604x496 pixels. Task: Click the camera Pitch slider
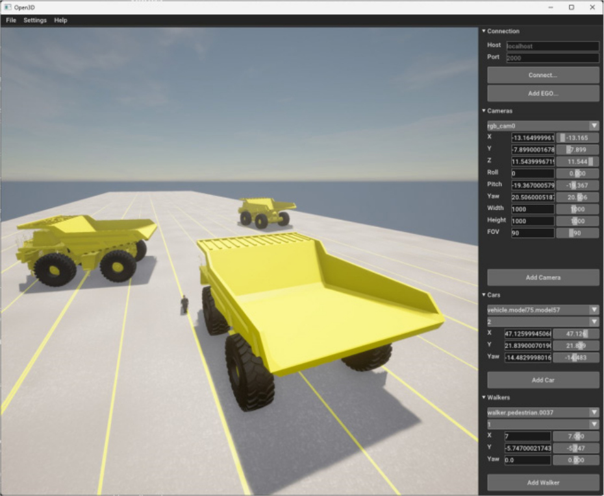(x=577, y=185)
